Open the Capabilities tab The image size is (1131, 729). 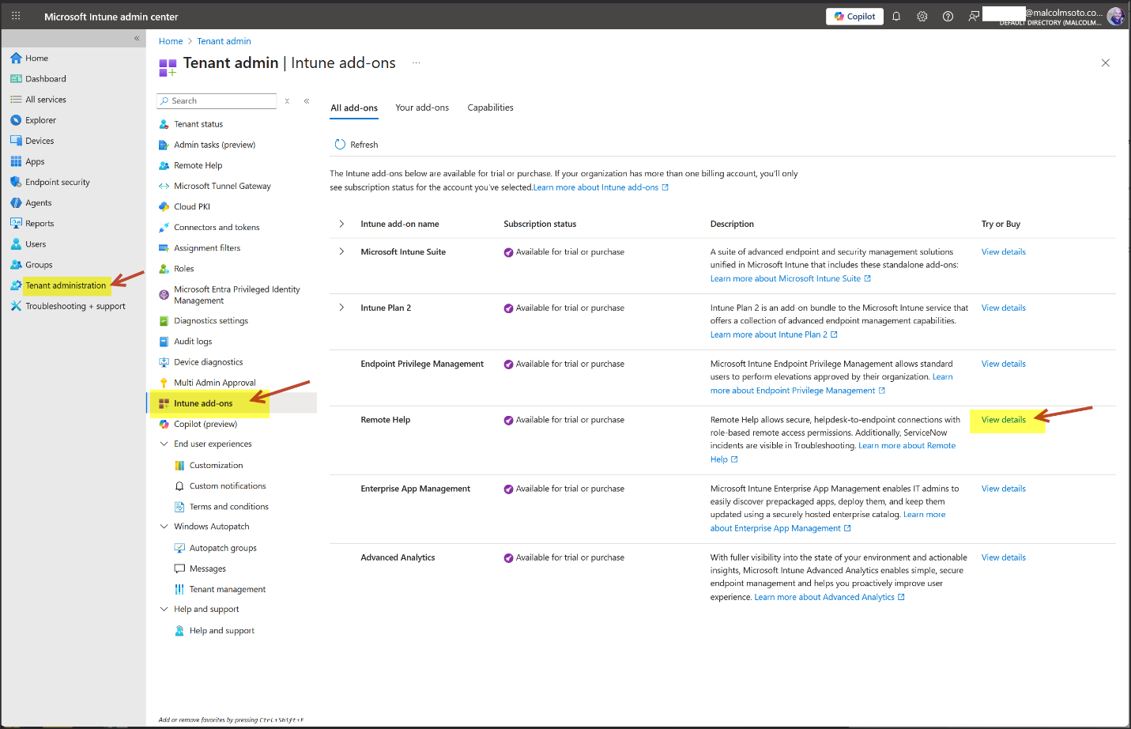(490, 108)
